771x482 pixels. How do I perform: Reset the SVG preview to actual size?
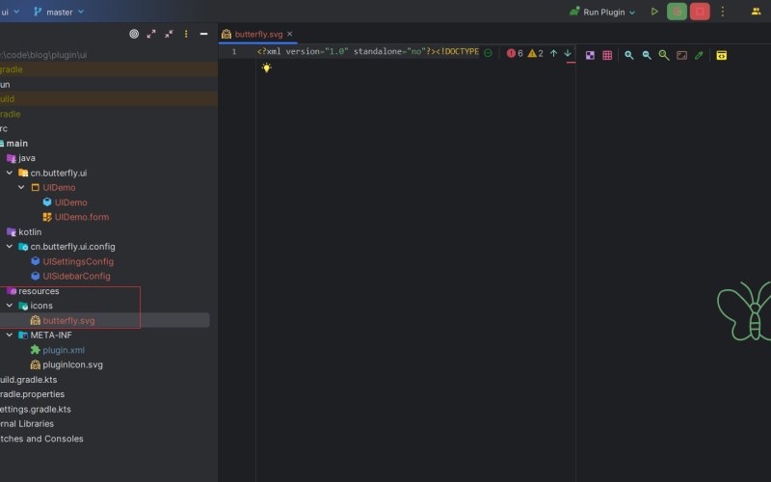coord(664,55)
